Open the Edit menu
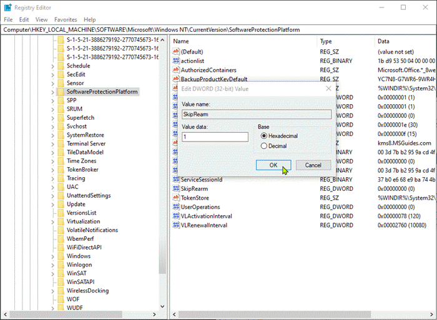Viewport: 437px width, 320px height. (x=25, y=20)
